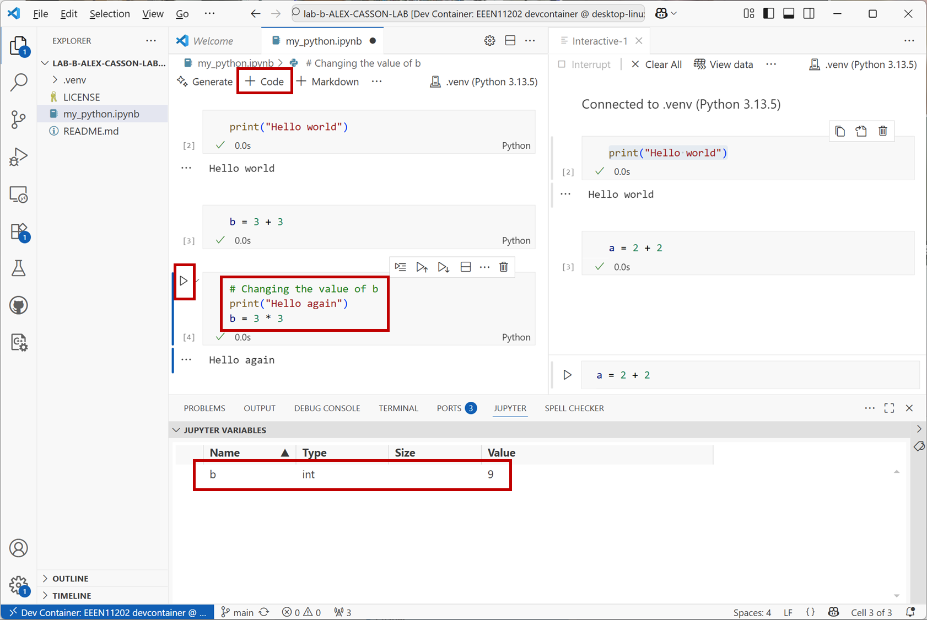Open the GitHub sidebar icon
The width and height of the screenshot is (927, 620).
(18, 305)
